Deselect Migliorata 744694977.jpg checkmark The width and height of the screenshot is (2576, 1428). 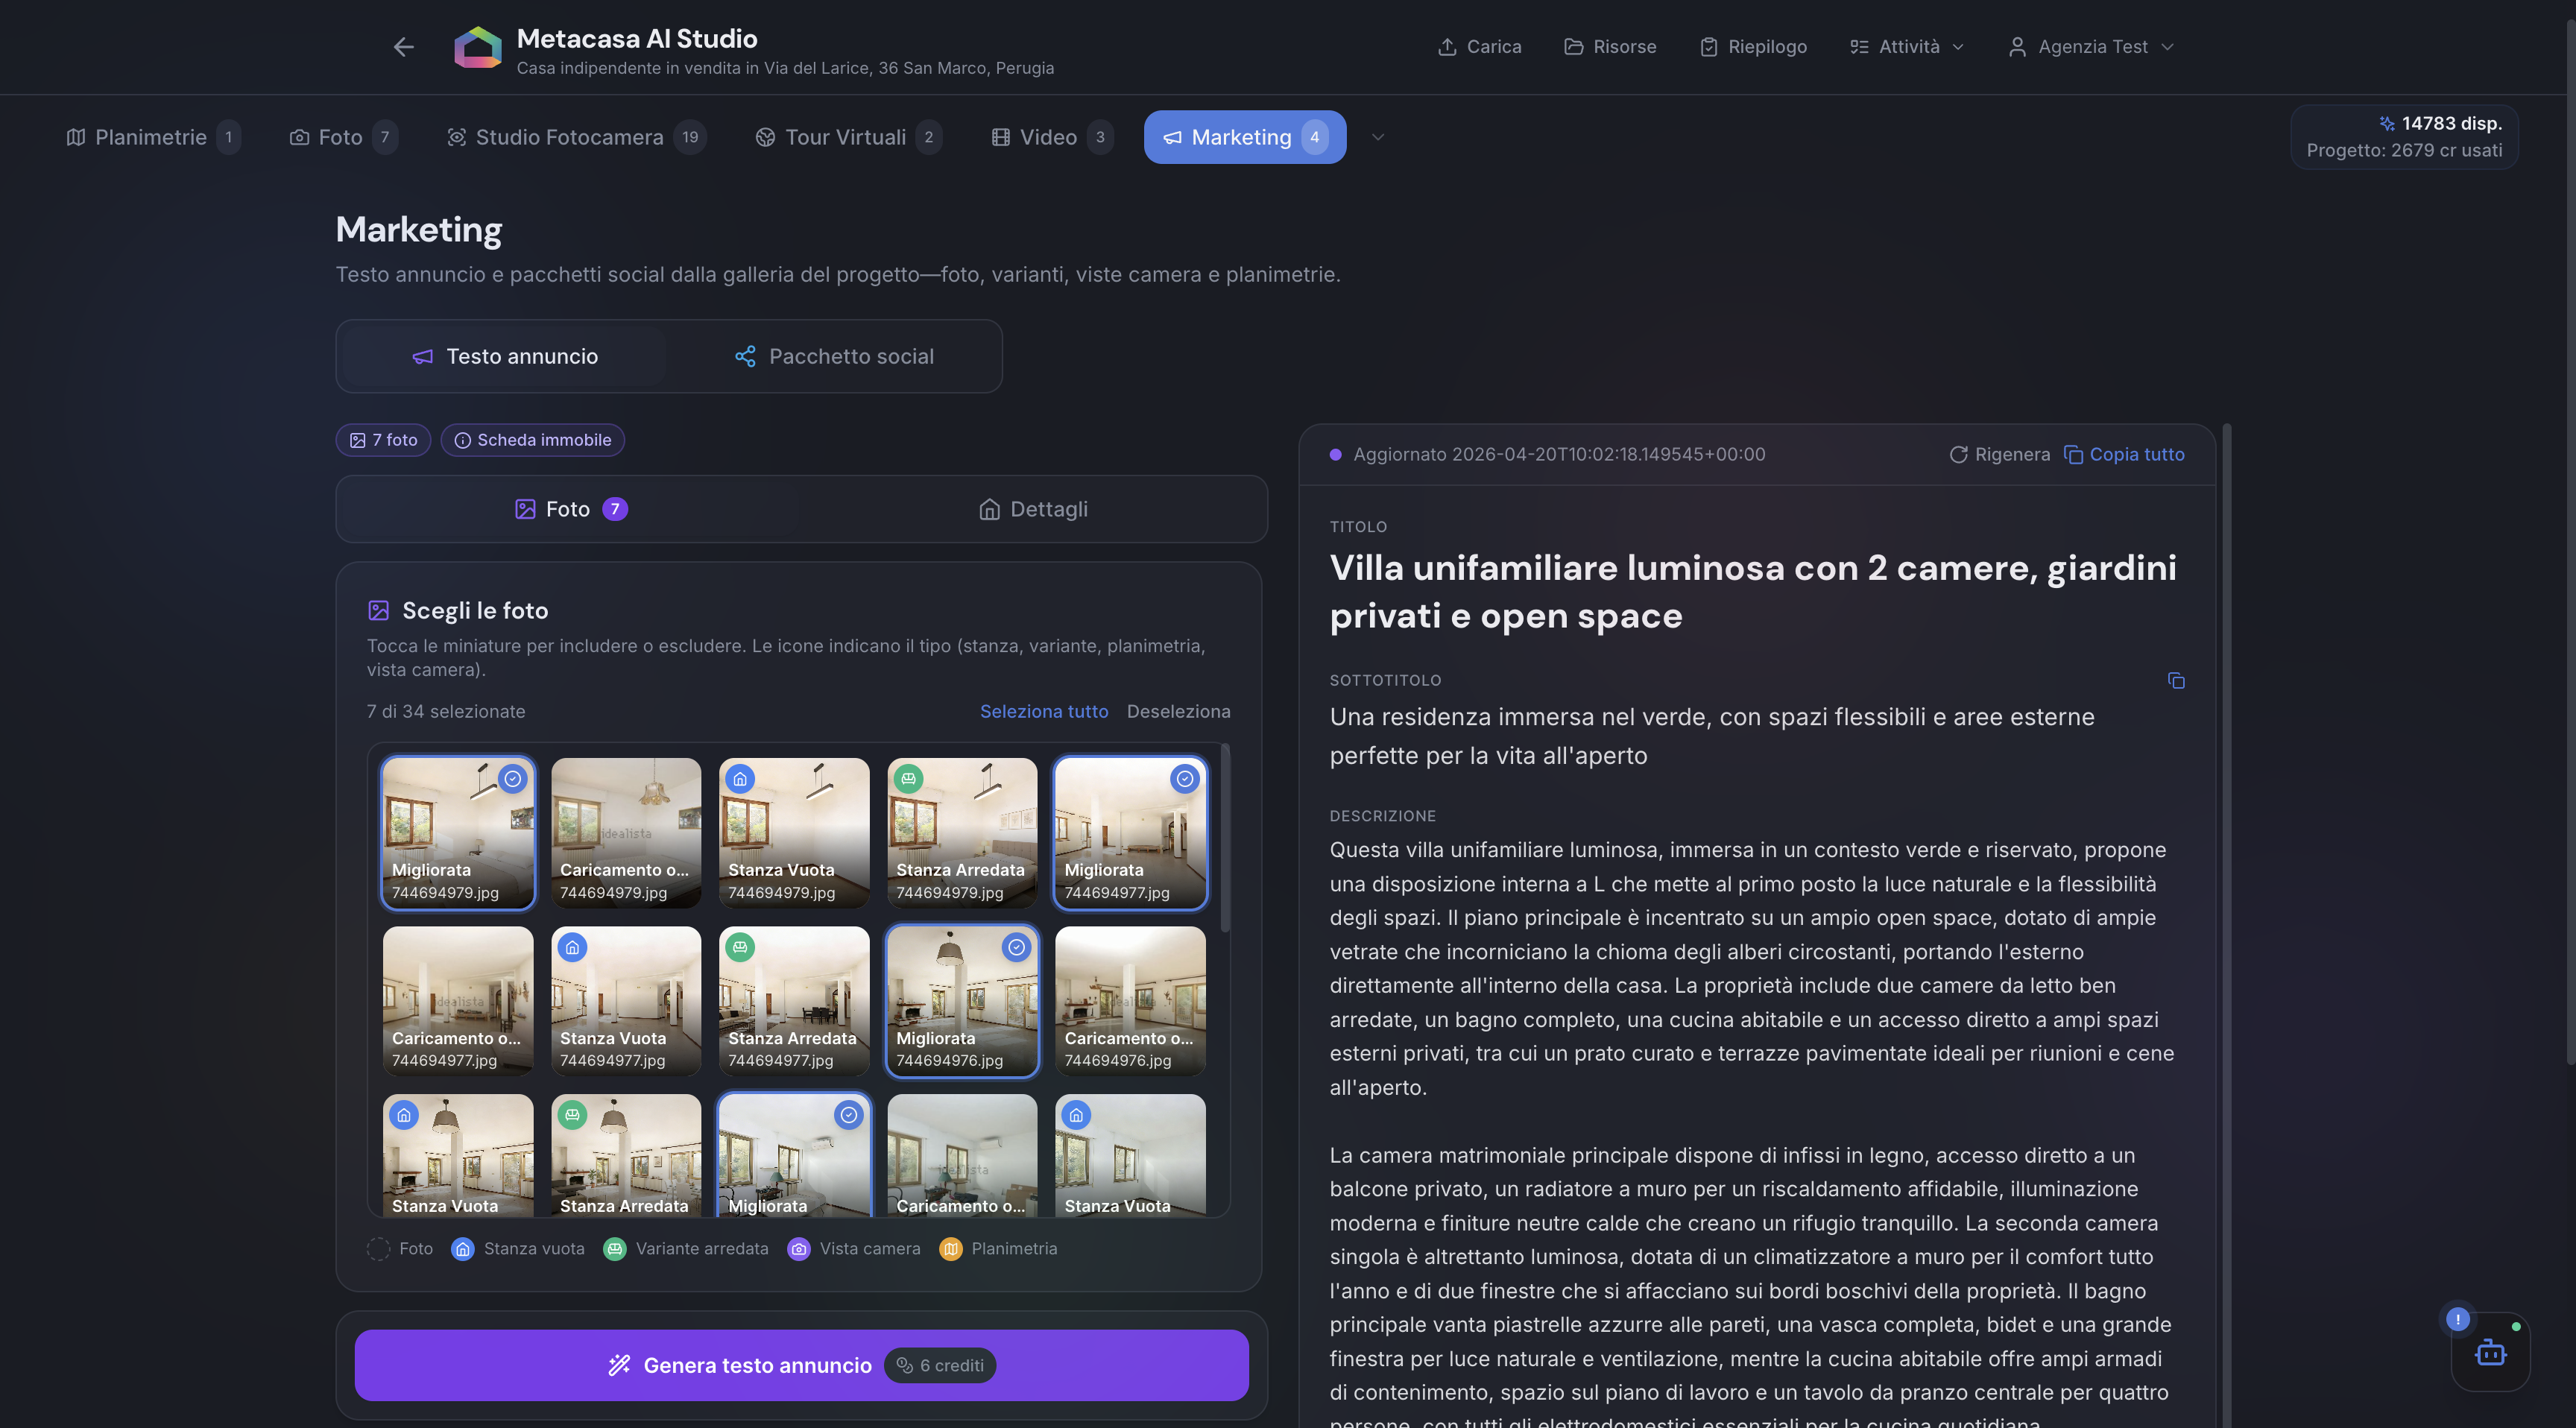tap(1184, 778)
